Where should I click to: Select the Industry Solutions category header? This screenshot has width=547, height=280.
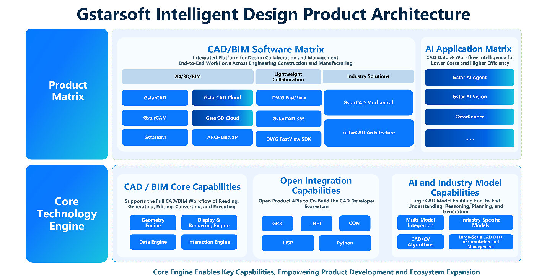pos(368,76)
